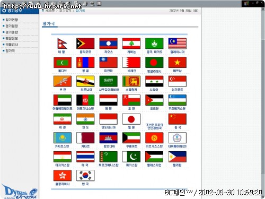The height and width of the screenshot is (199, 265).
Task: Click the Bhutan dragon flag
Action: point(63,81)
